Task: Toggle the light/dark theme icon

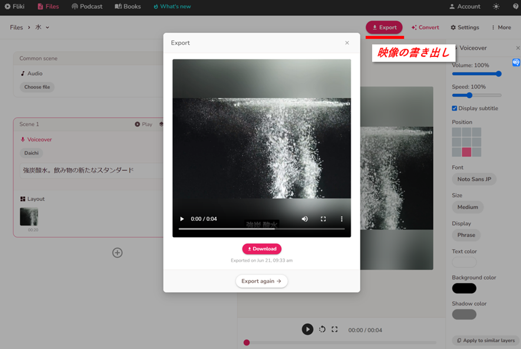Action: coord(496,6)
